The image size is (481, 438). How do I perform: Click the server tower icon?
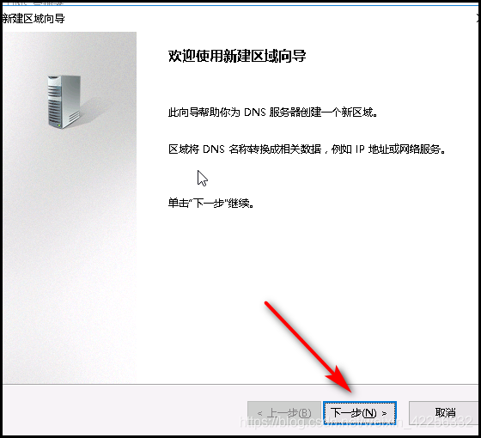(64, 102)
